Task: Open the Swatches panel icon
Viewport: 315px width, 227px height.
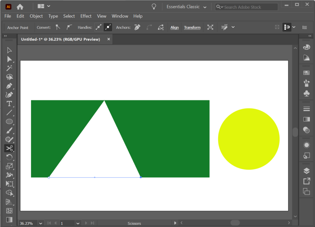Action: click(x=306, y=73)
